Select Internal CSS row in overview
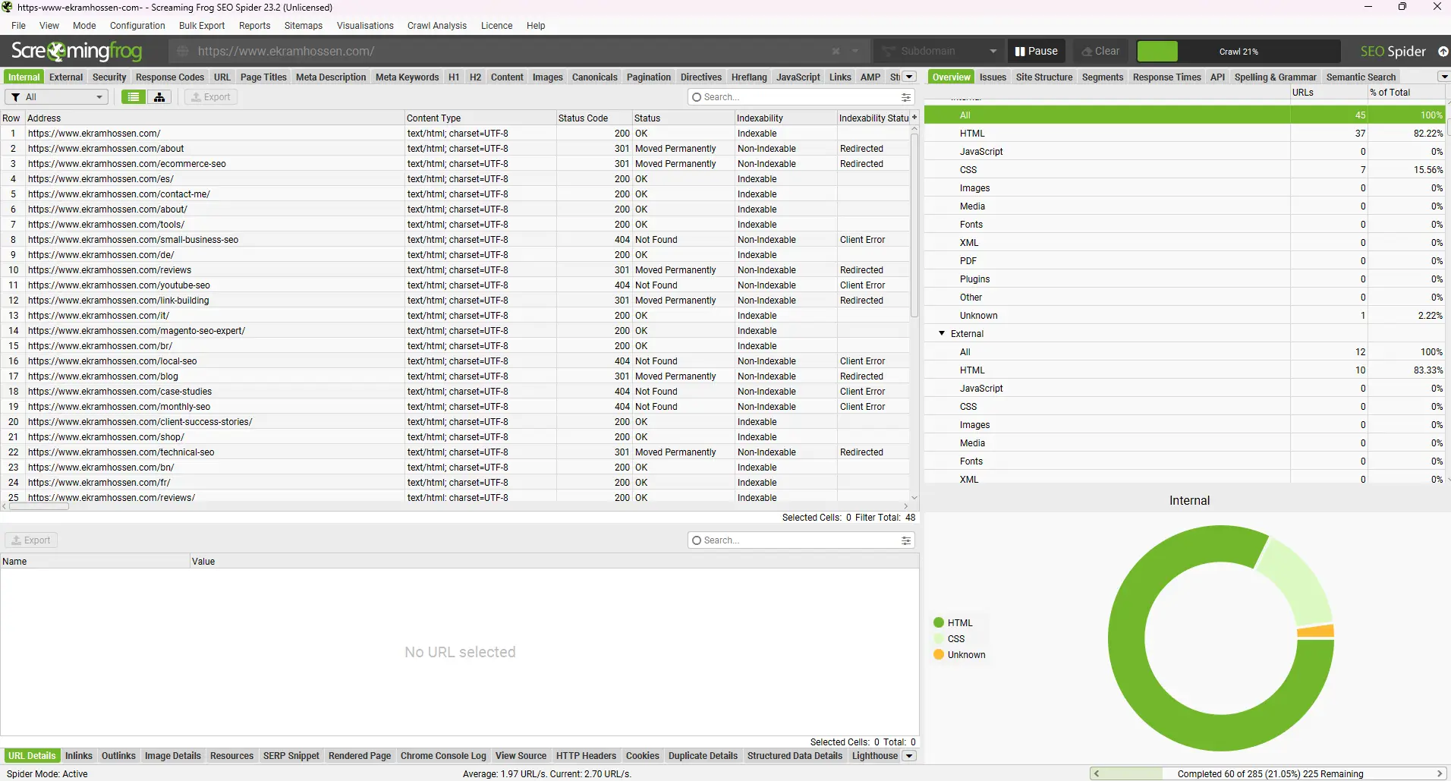 (1184, 170)
